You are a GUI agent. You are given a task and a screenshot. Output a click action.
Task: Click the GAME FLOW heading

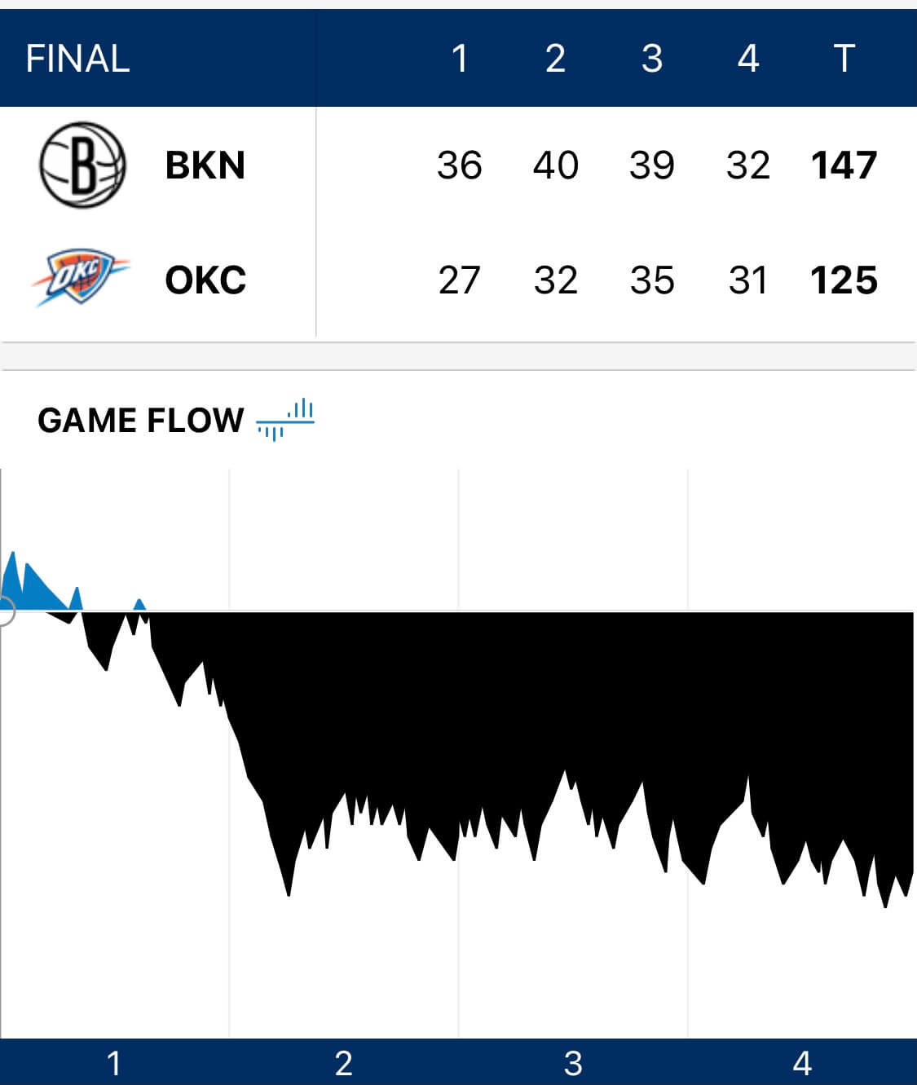click(x=140, y=421)
